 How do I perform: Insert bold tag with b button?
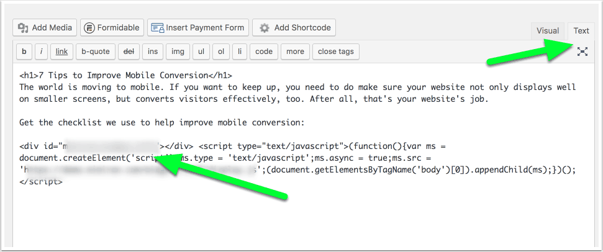(24, 52)
